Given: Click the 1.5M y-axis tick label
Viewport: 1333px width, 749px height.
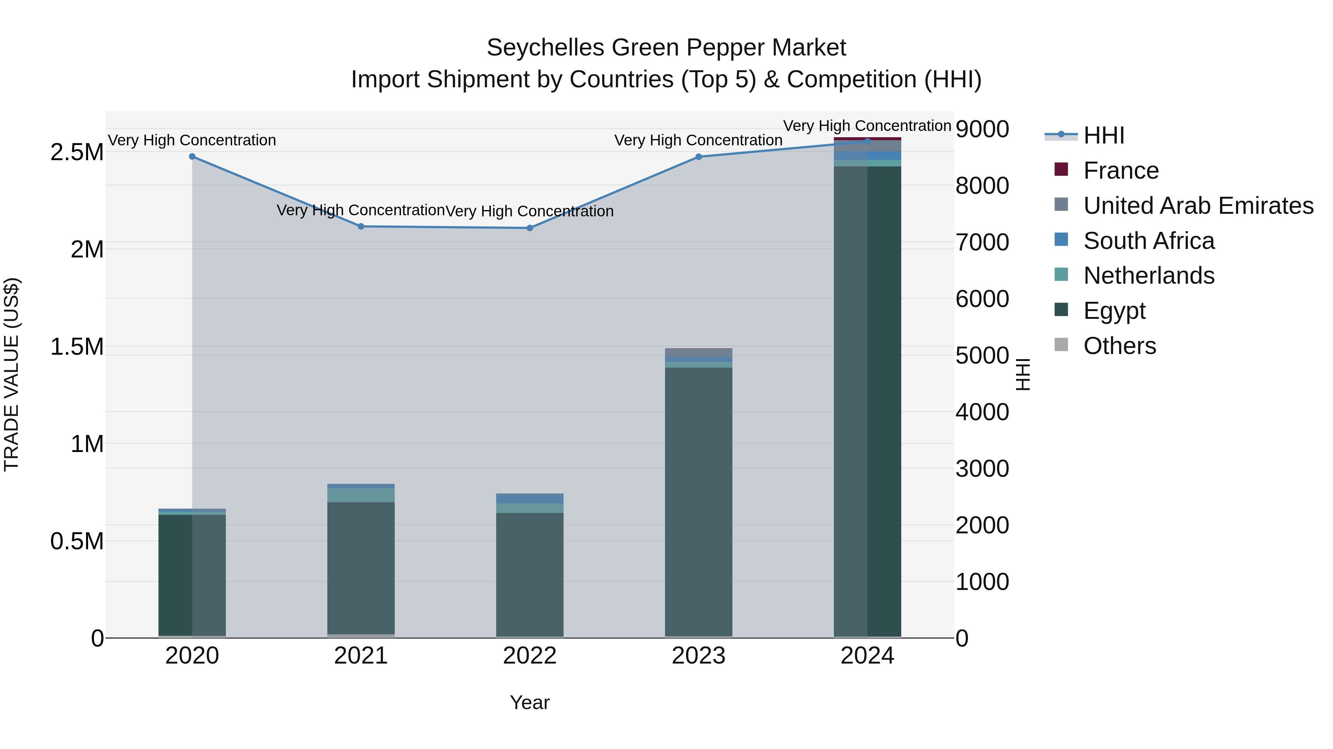Looking at the screenshot, I should pyautogui.click(x=77, y=346).
